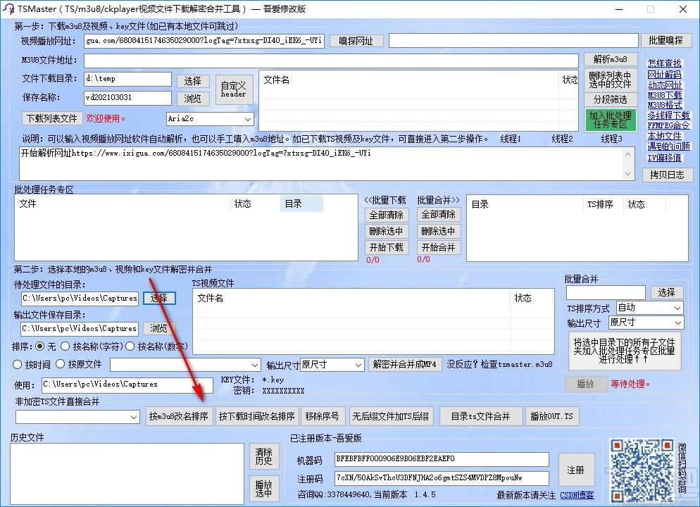Click 删除选中 under 批量下载
This screenshot has width=700, height=507.
click(x=386, y=231)
